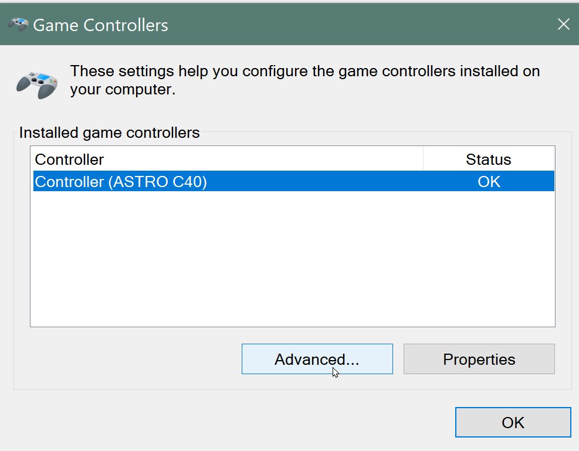
Task: Click highlighted row space between name and status
Action: pos(317,182)
